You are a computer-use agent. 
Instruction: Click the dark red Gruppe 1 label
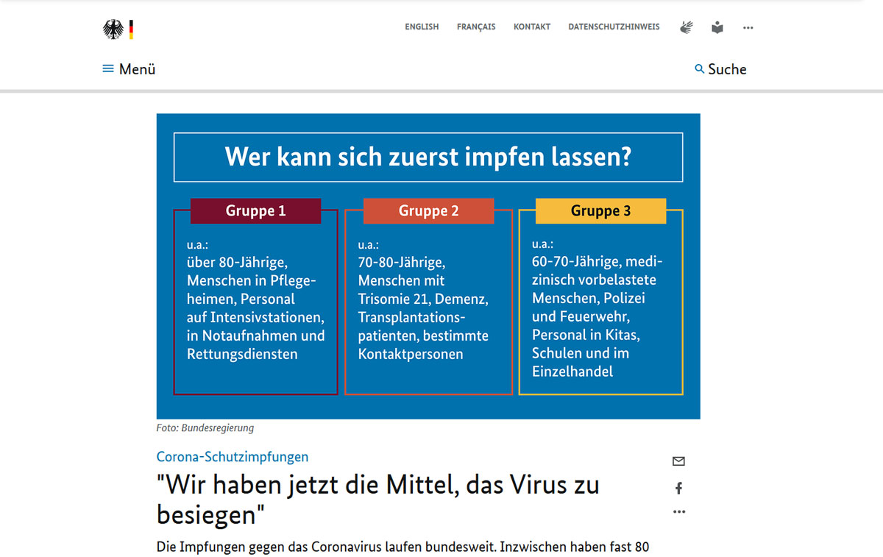(255, 211)
